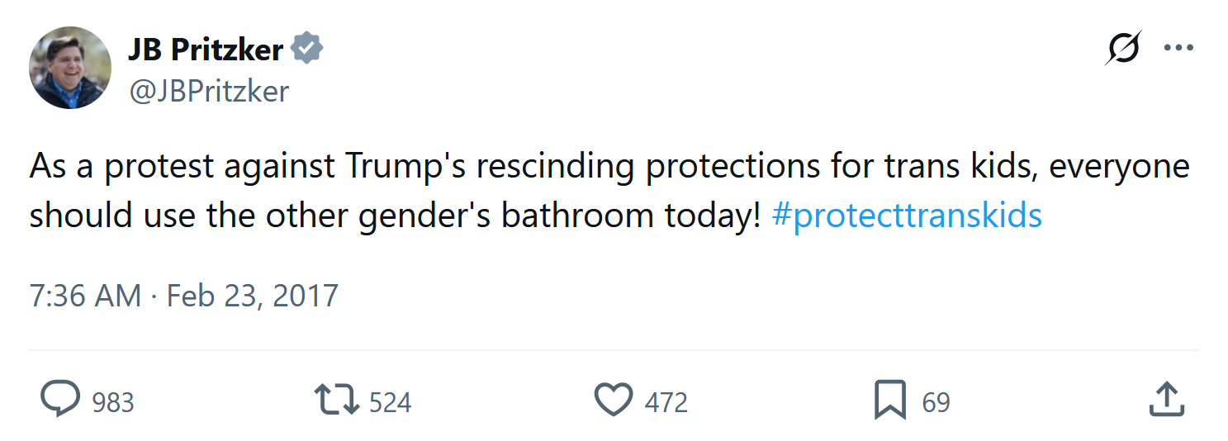1228x441 pixels.
Task: Open the three-dot More options menu
Action: click(1178, 48)
